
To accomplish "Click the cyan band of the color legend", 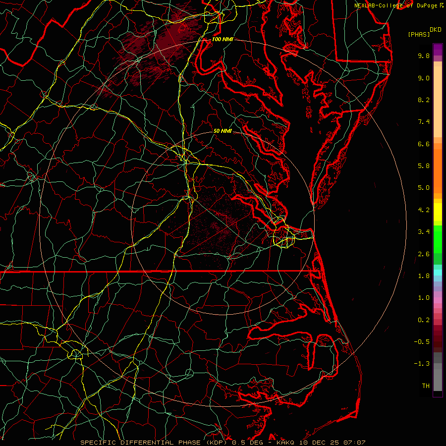I will click(x=438, y=273).
